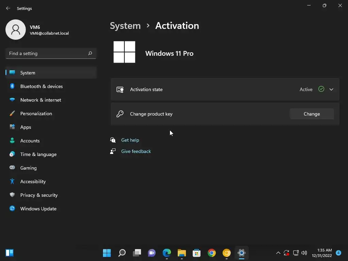Click the green Active checkmark icon

[x=321, y=89]
